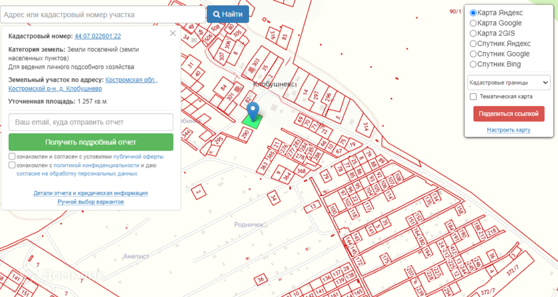
Task: Click the blue map pin marker
Action: 253,112
